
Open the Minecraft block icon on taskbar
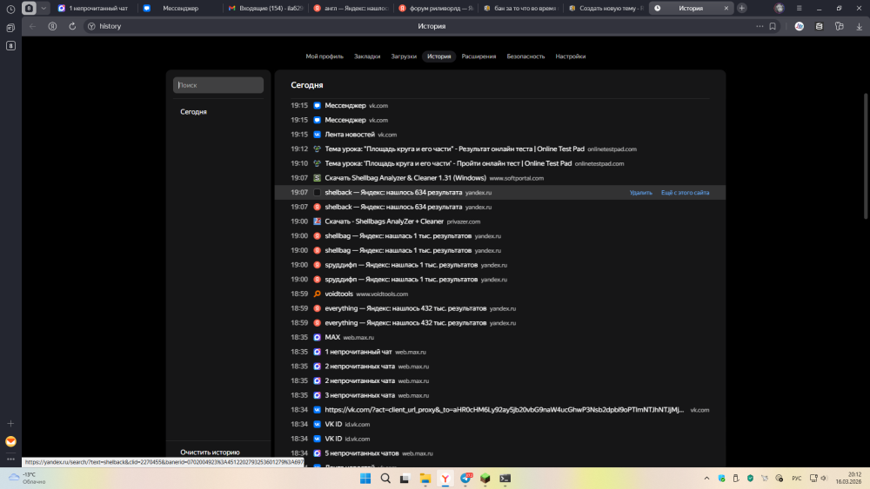485,479
